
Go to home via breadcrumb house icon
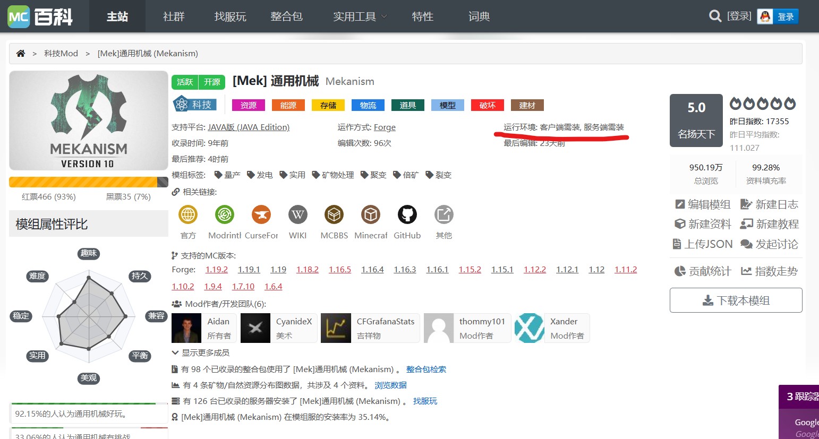click(x=21, y=53)
